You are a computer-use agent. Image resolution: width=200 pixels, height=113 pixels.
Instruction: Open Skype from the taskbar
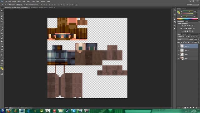pyautogui.click(x=74, y=111)
